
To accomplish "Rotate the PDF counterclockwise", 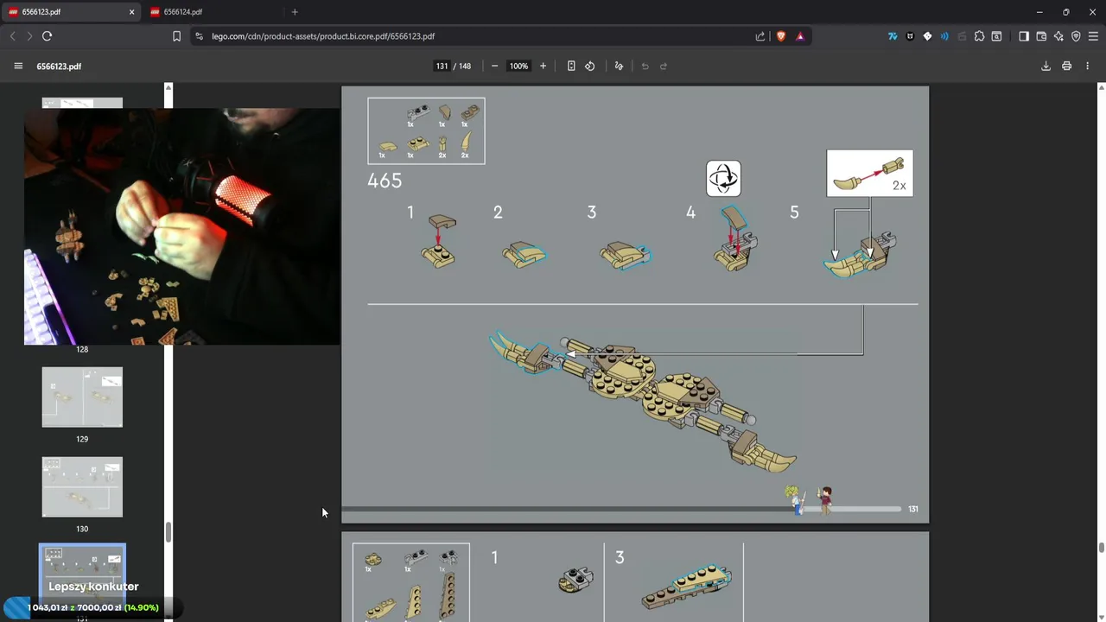I will coord(590,66).
